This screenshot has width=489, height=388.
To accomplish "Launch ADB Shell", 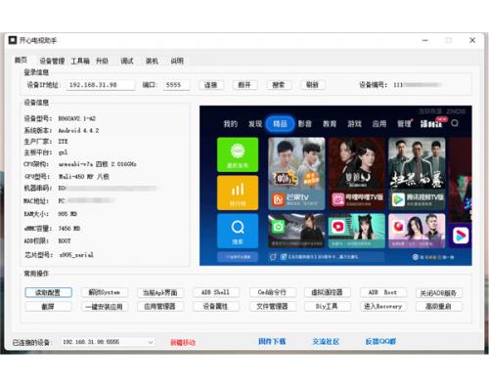I will click(215, 292).
